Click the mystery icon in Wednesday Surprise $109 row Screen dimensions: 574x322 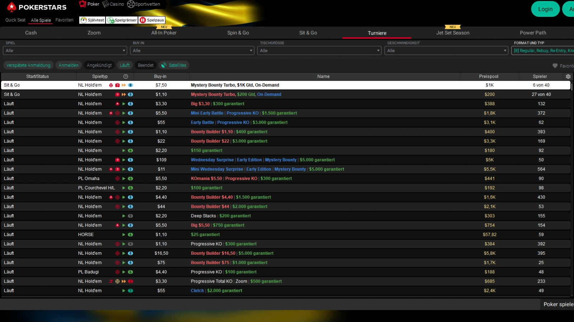click(117, 160)
